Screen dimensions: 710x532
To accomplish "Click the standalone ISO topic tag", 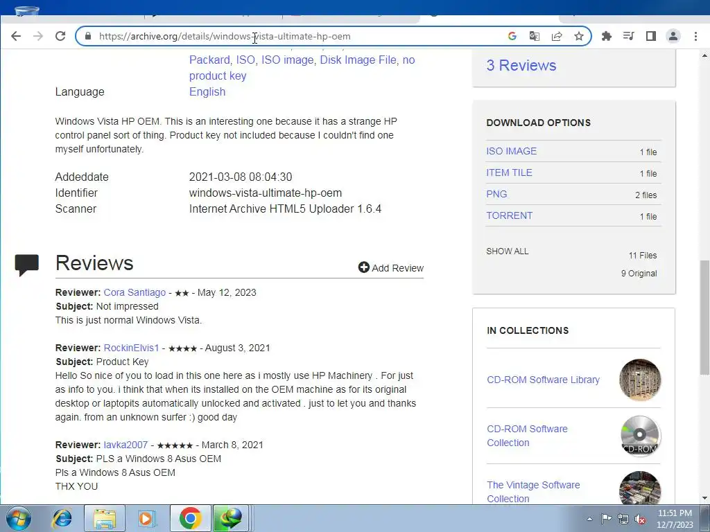I will 245,60.
